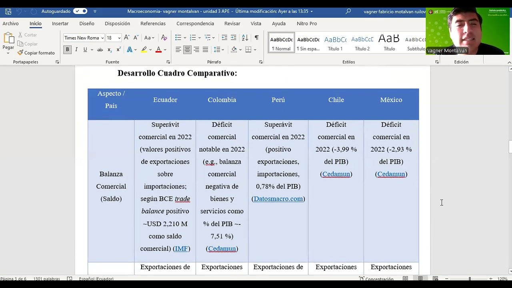This screenshot has width=512, height=288.
Task: Switch to the Insertar tab
Action: [60, 24]
